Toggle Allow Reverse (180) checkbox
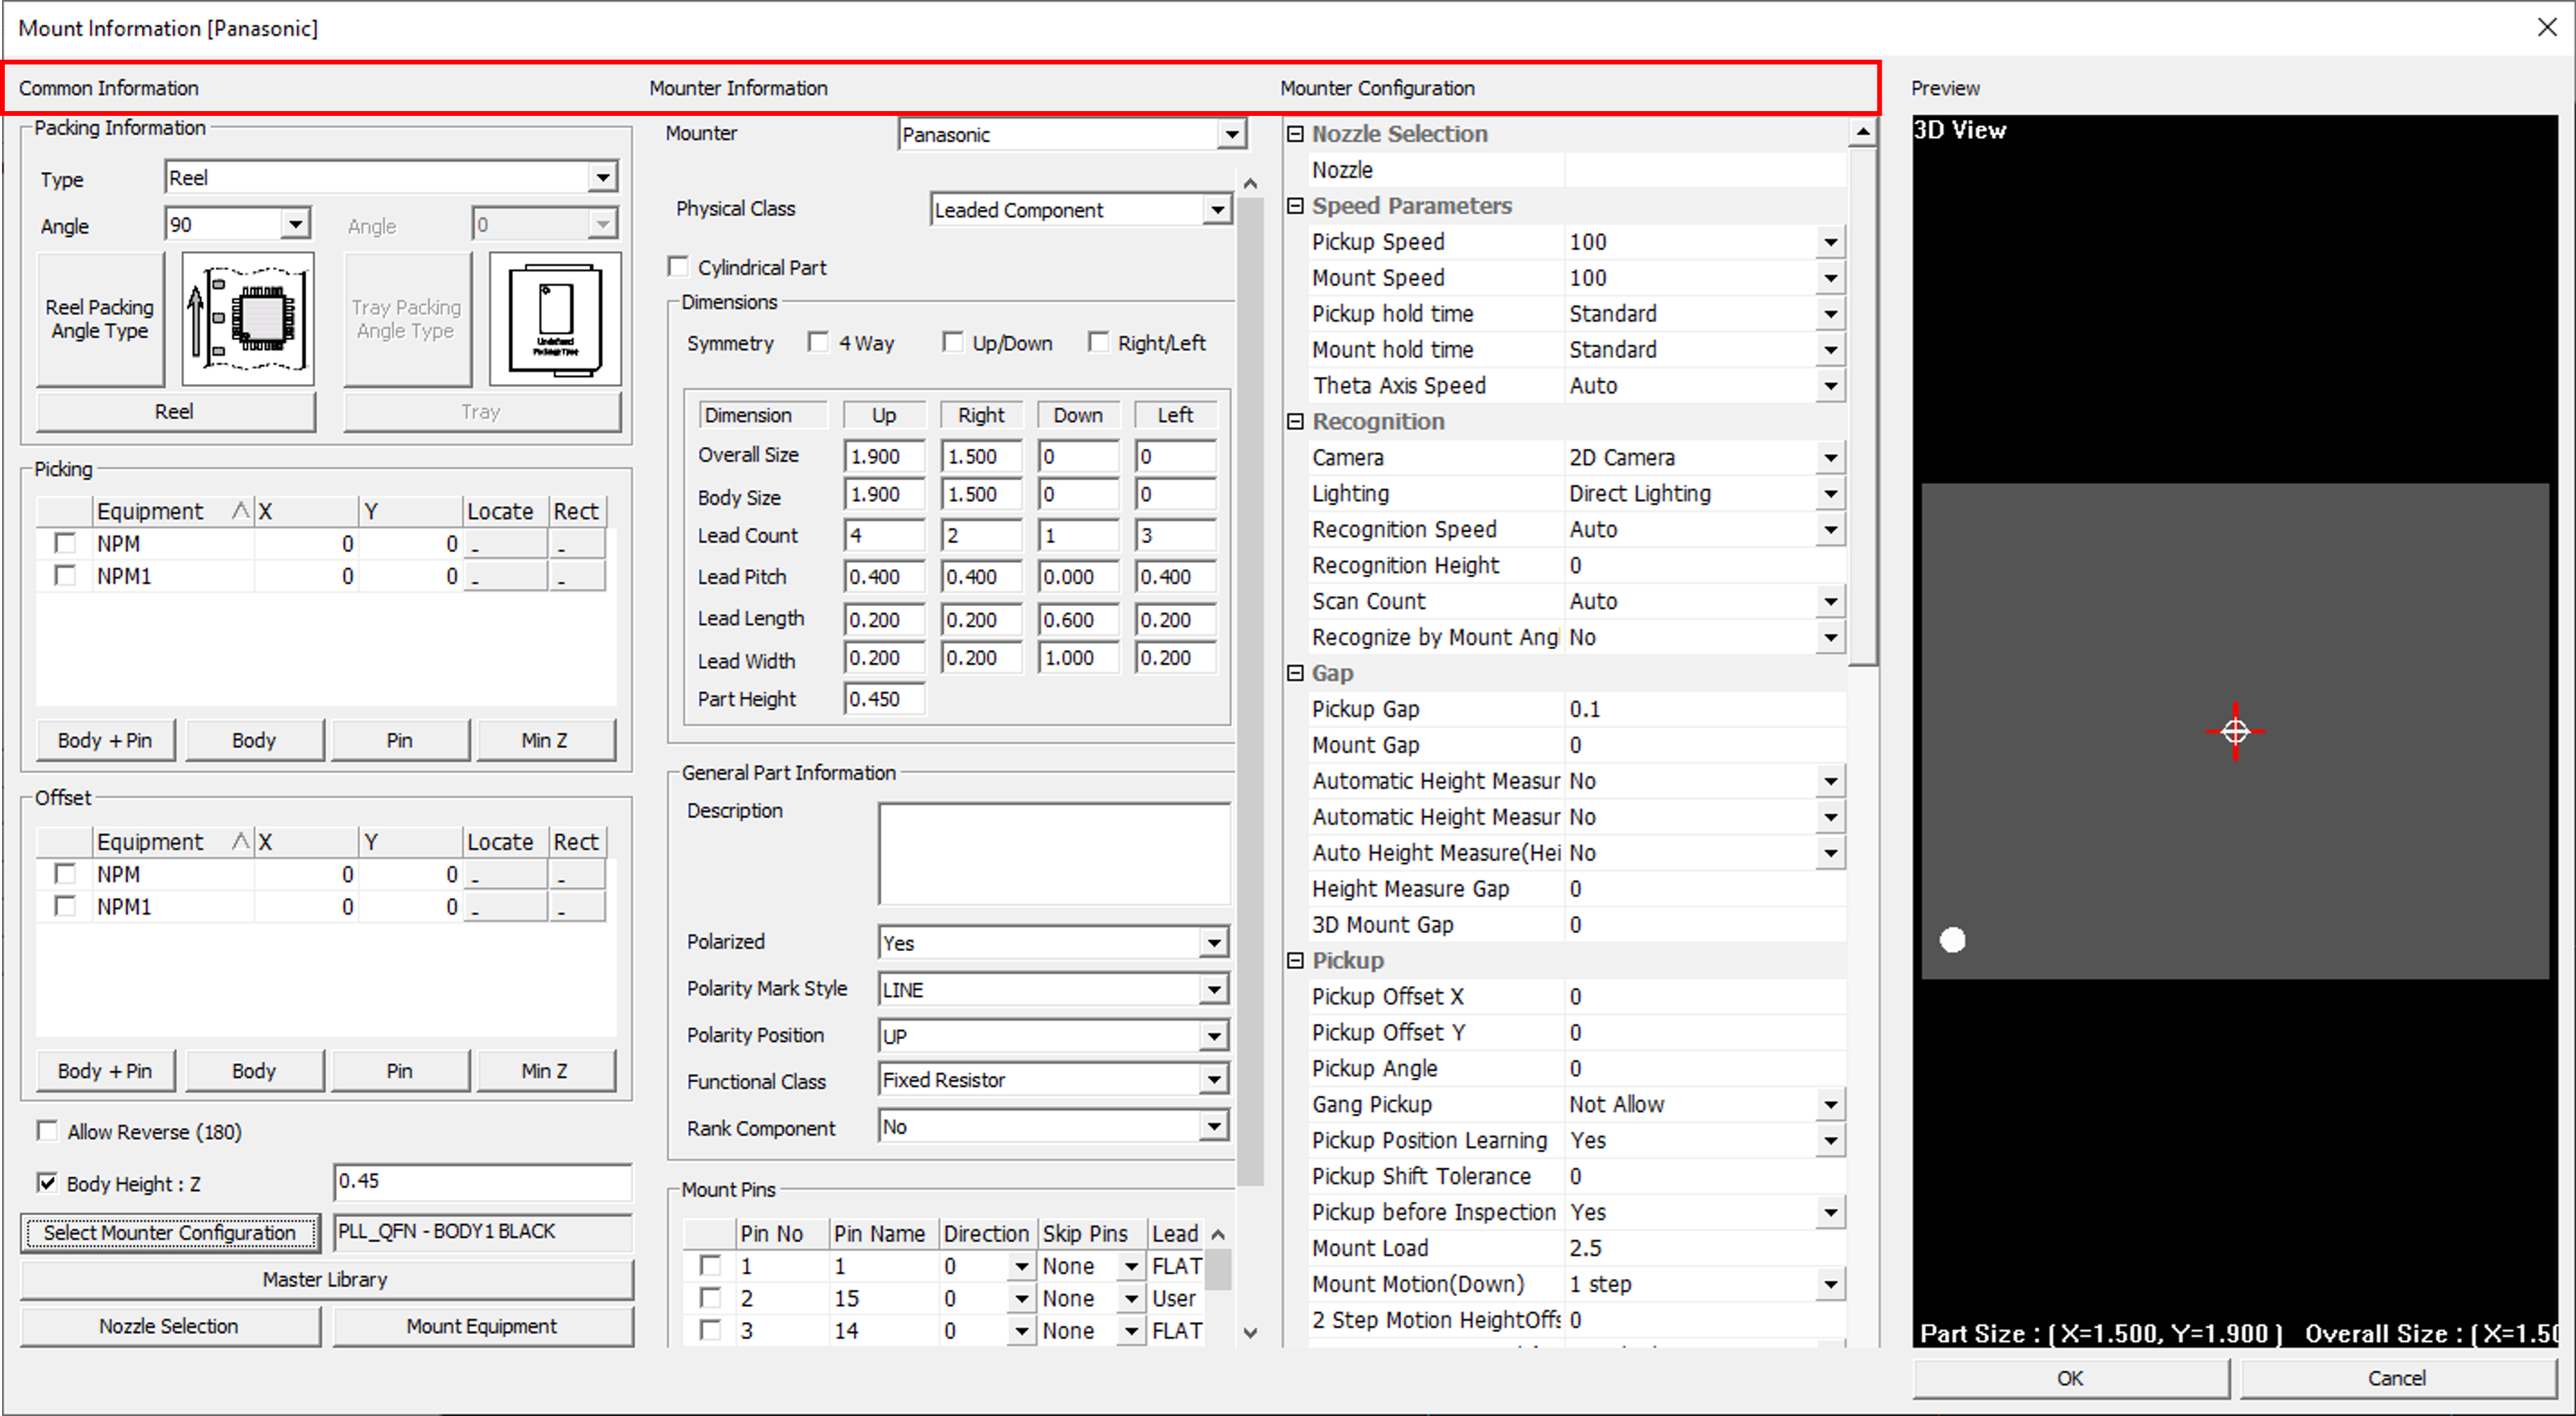 point(47,1131)
